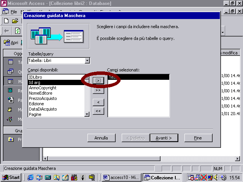Click the 15.54 clock in the tray
Image resolution: width=243 pixels, height=182 pixels.
235,177
